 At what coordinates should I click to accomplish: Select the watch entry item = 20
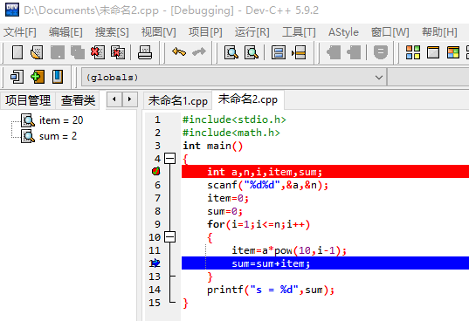click(61, 120)
